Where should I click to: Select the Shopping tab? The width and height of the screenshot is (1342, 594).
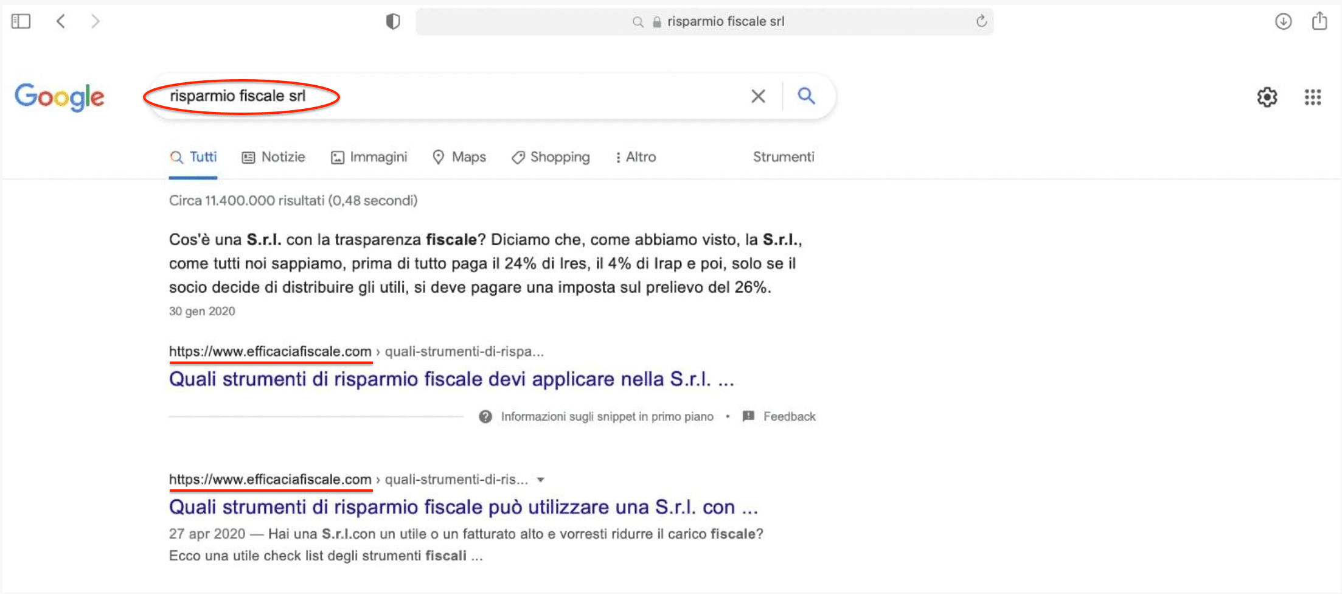551,157
